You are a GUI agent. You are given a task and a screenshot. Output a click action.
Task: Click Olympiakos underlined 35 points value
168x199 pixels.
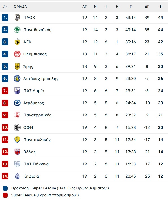click(161, 54)
